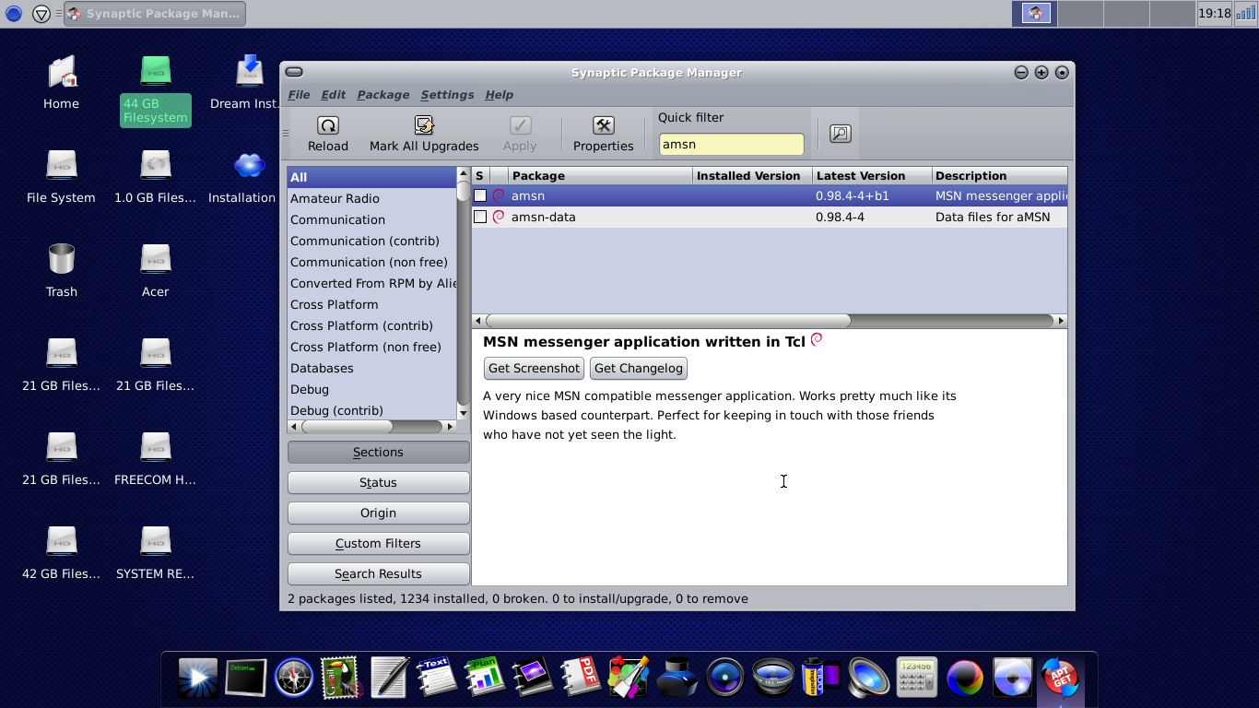Open compass web browser in dock
Screen dimensions: 1259x708
point(294,678)
